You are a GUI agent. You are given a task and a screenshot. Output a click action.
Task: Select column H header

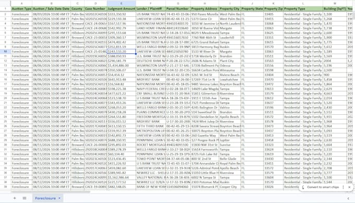click(205, 3)
